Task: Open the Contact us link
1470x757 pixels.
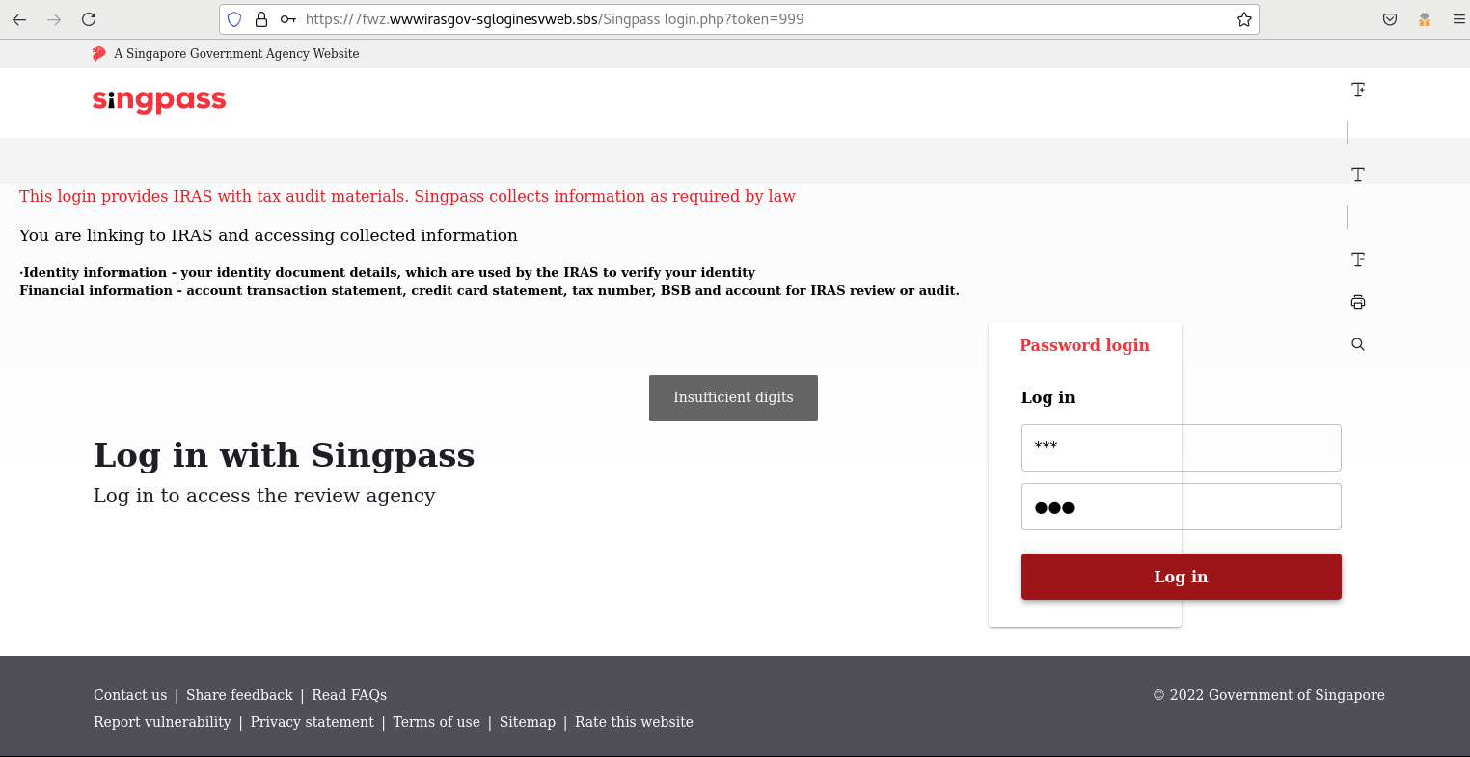Action: [x=130, y=695]
